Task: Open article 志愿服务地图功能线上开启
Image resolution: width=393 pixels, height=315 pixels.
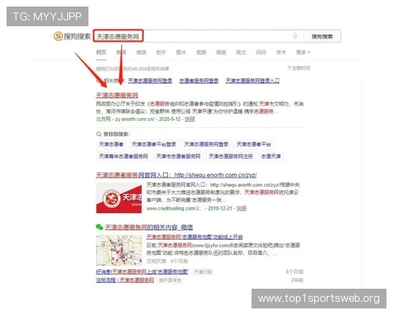Action: [x=195, y=237]
